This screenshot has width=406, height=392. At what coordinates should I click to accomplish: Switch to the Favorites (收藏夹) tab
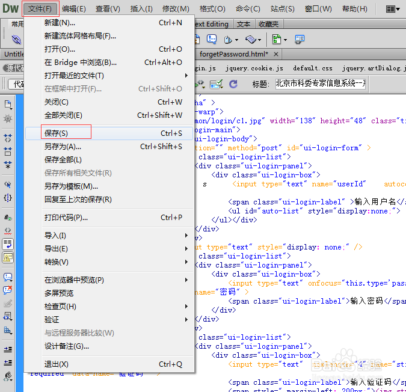268,24
